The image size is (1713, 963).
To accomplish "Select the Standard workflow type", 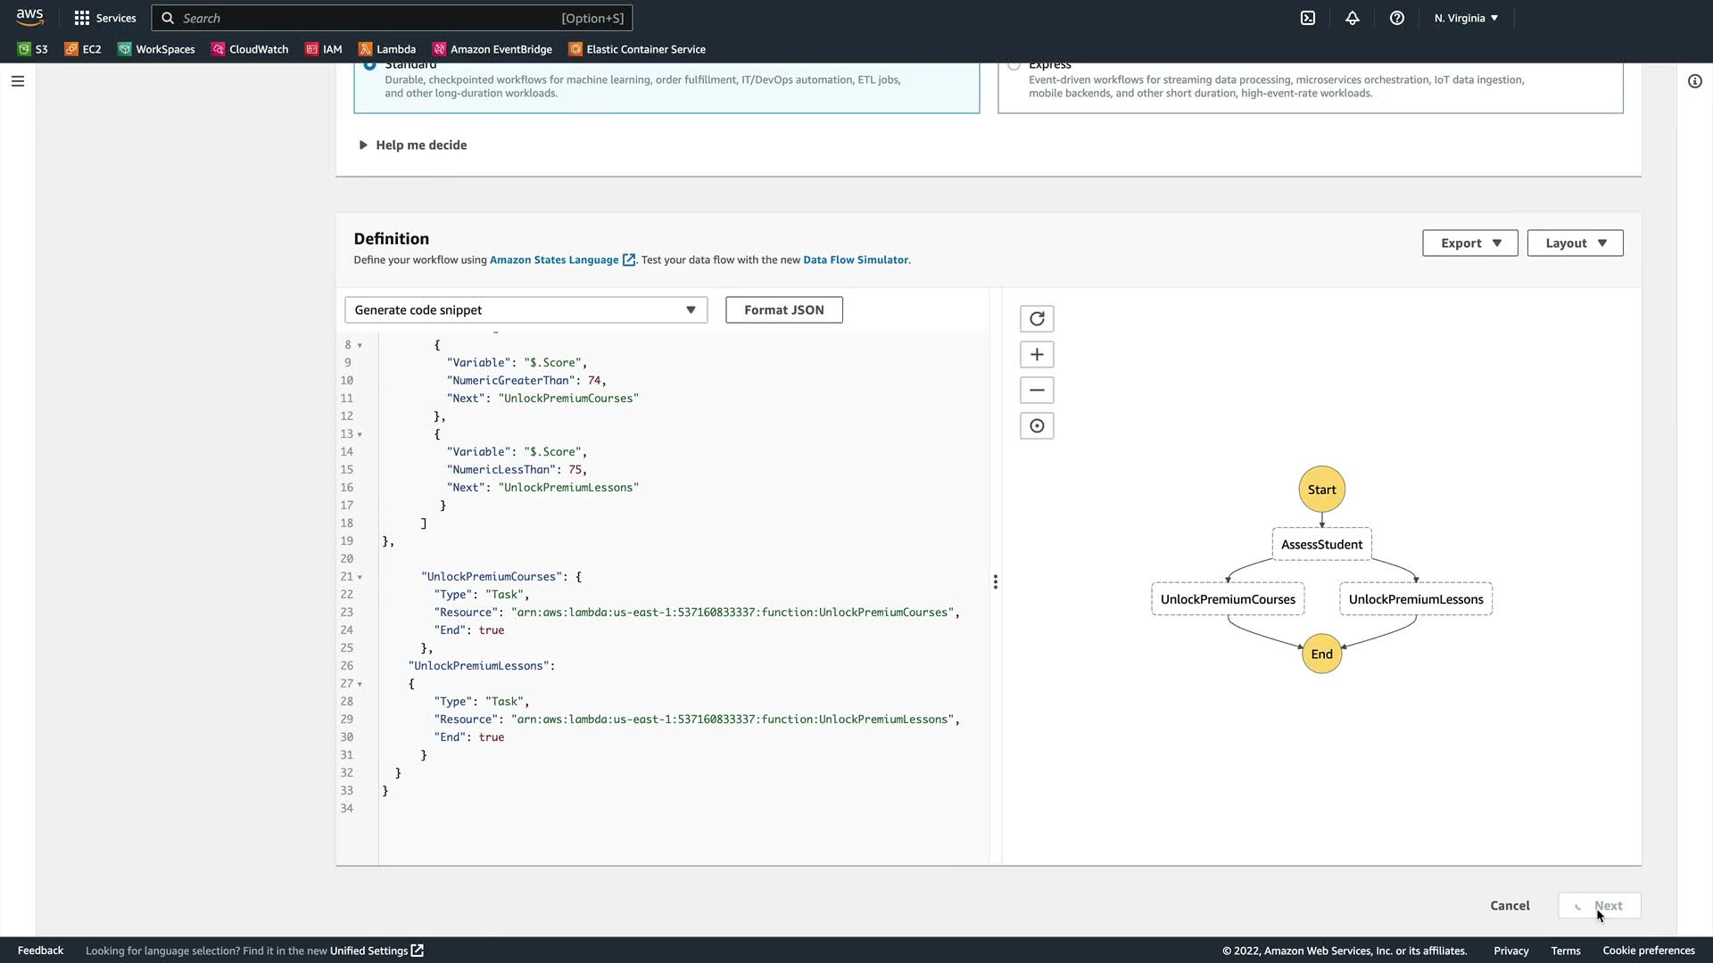I will tap(369, 65).
